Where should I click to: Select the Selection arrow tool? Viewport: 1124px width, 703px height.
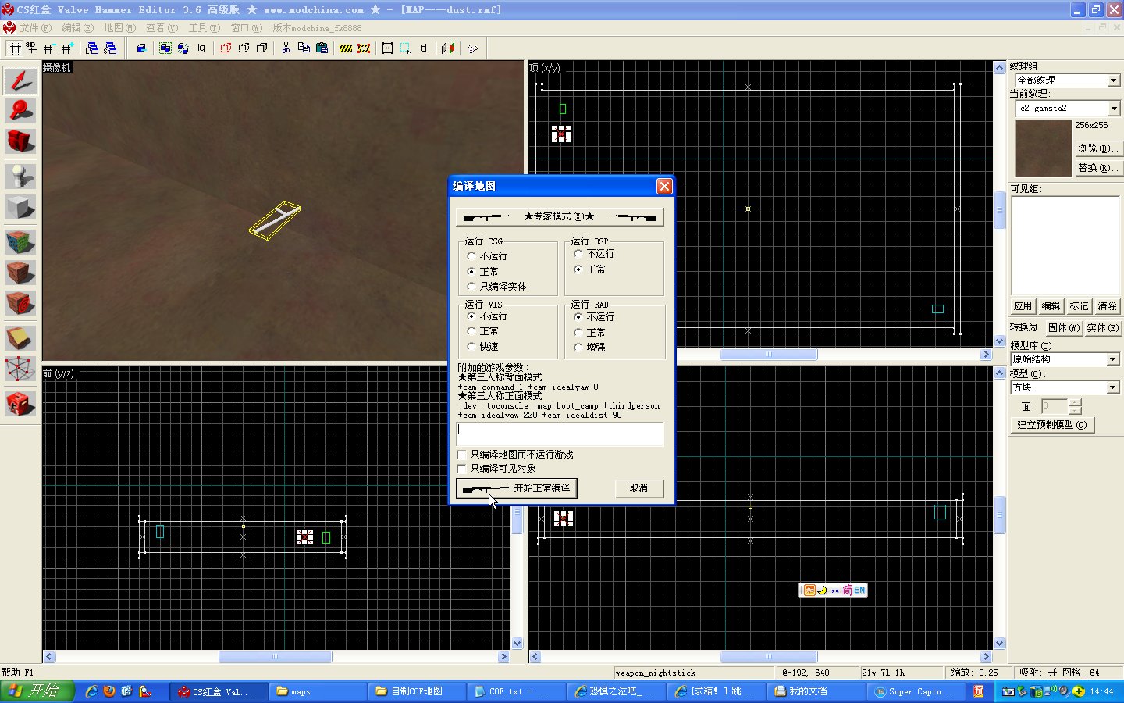(x=20, y=80)
